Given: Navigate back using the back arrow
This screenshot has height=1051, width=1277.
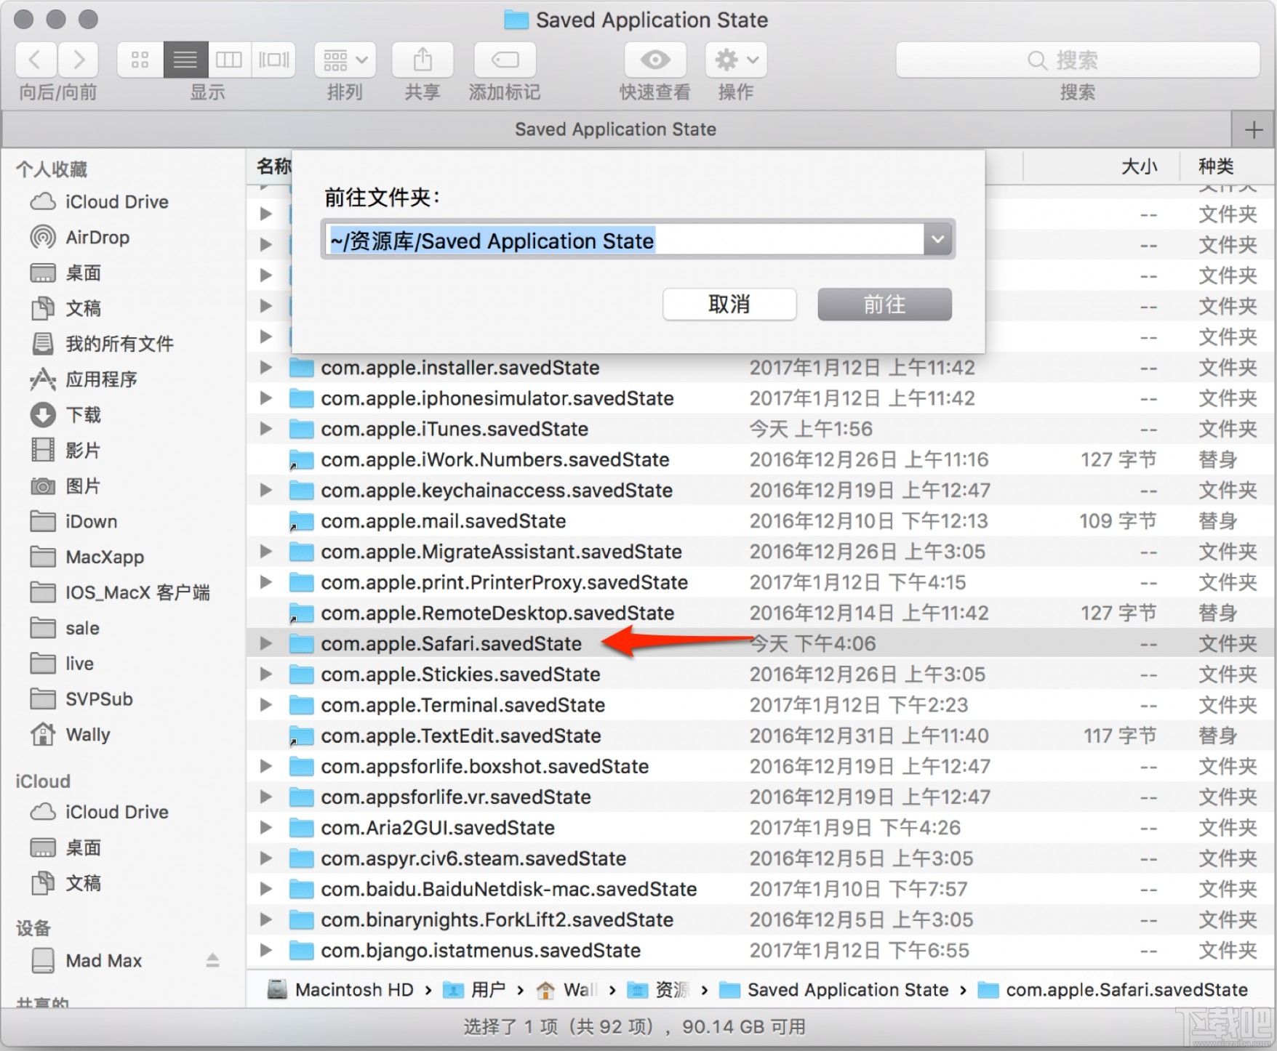Looking at the screenshot, I should 35,60.
